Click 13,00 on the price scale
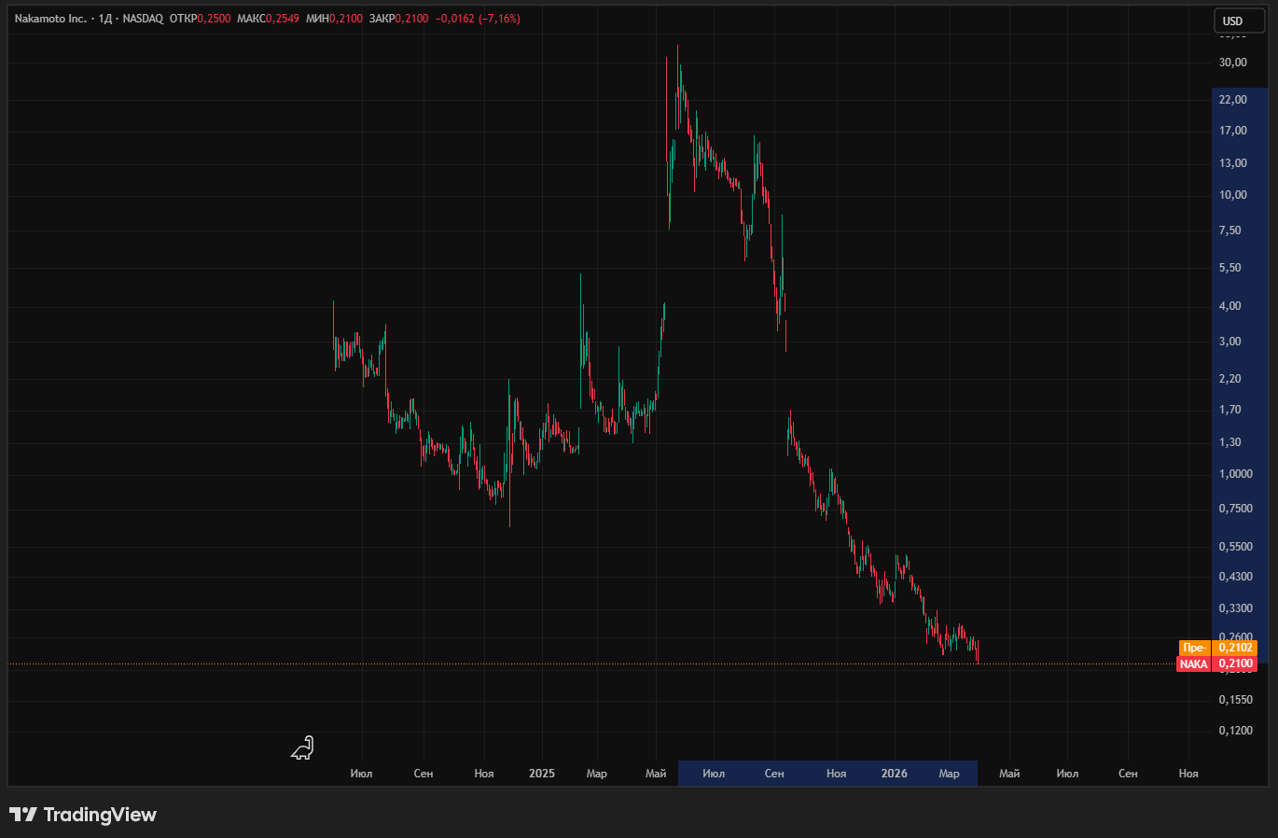This screenshot has height=838, width=1278. click(x=1232, y=163)
